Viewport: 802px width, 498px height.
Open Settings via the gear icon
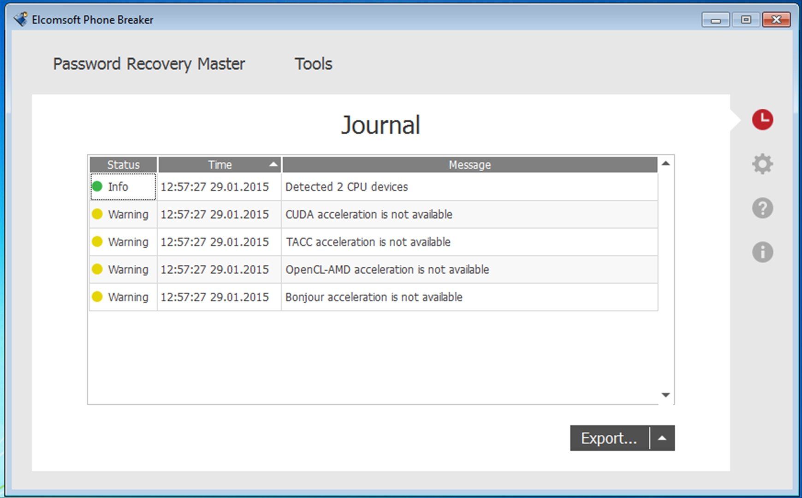[762, 164]
